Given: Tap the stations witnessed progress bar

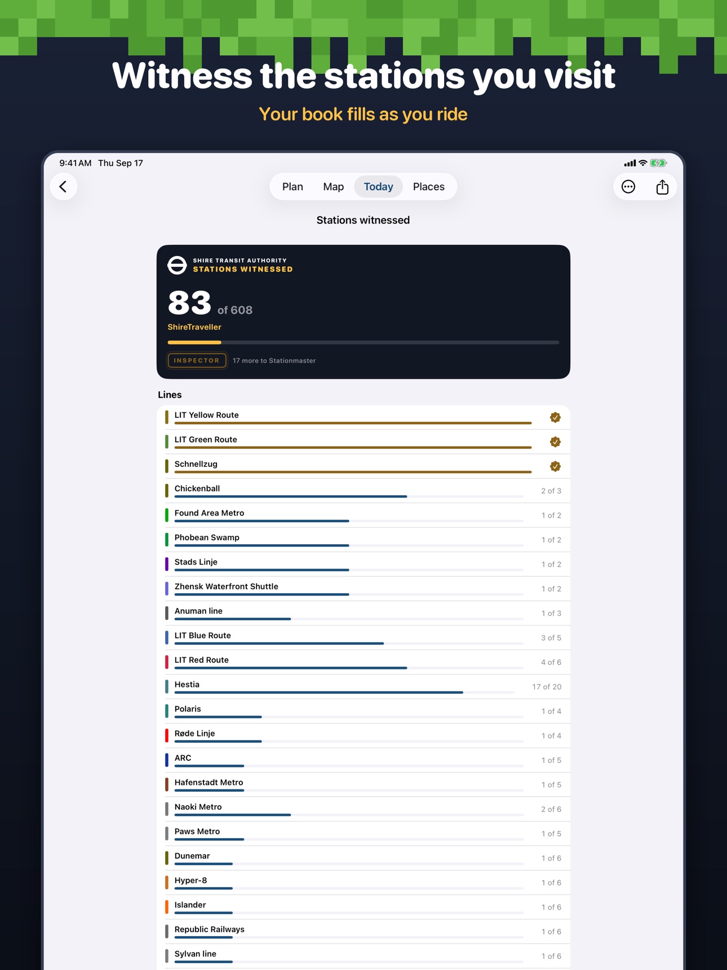Looking at the screenshot, I should [363, 342].
